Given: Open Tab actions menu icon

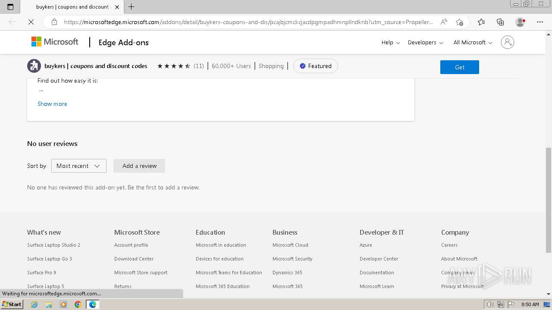Looking at the screenshot, I should [x=10, y=7].
